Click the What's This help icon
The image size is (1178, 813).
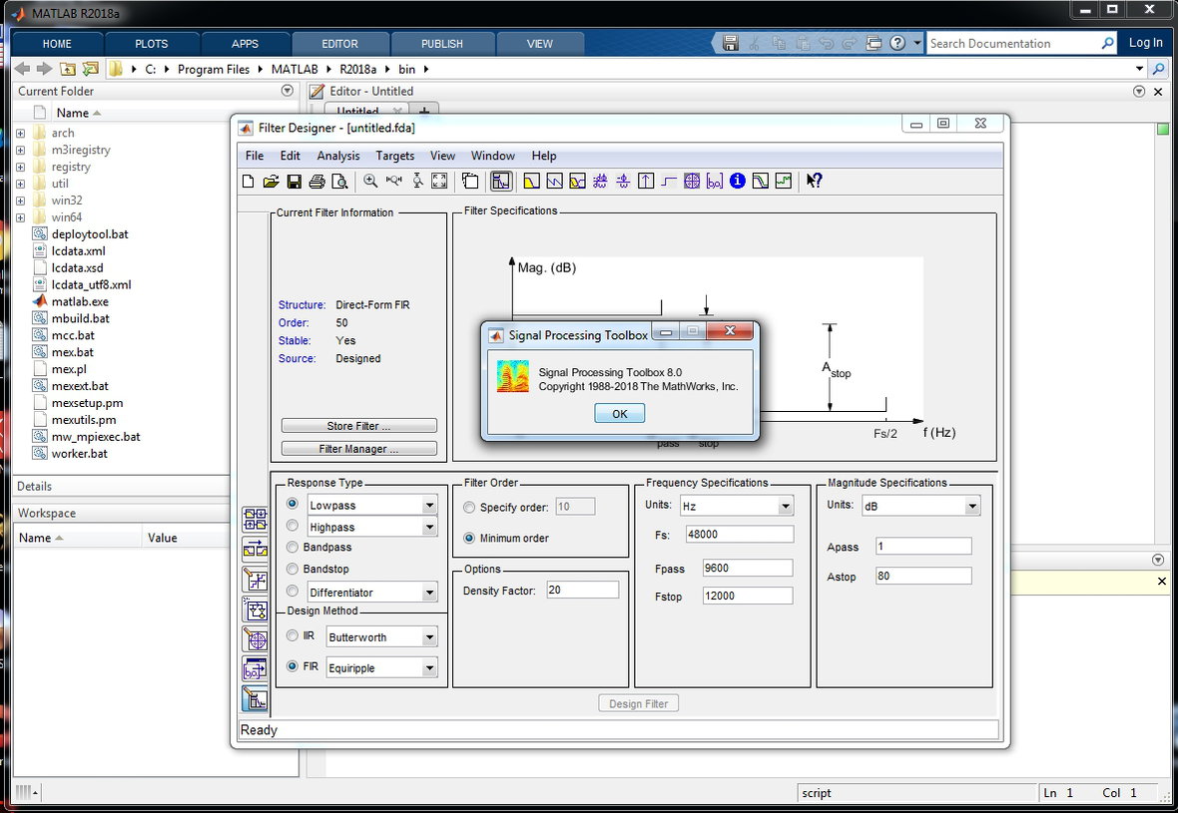815,181
